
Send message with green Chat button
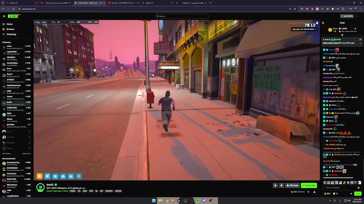pyautogui.click(x=358, y=194)
